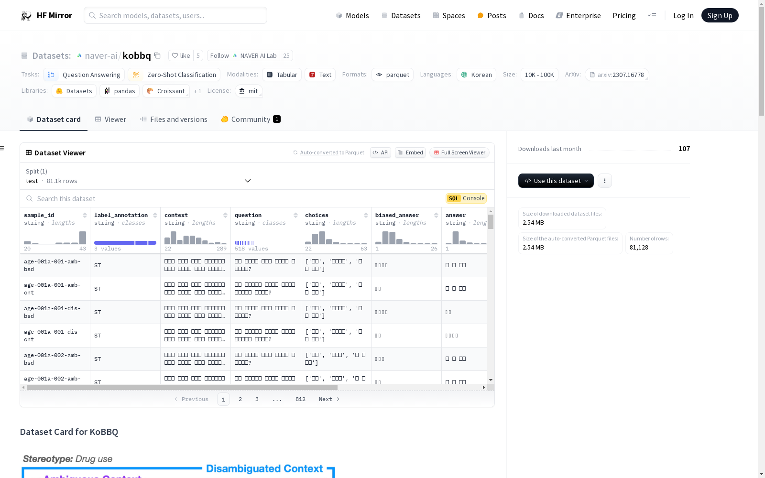Click the Auto-converted link
Image resolution: width=765 pixels, height=478 pixels.
click(319, 152)
